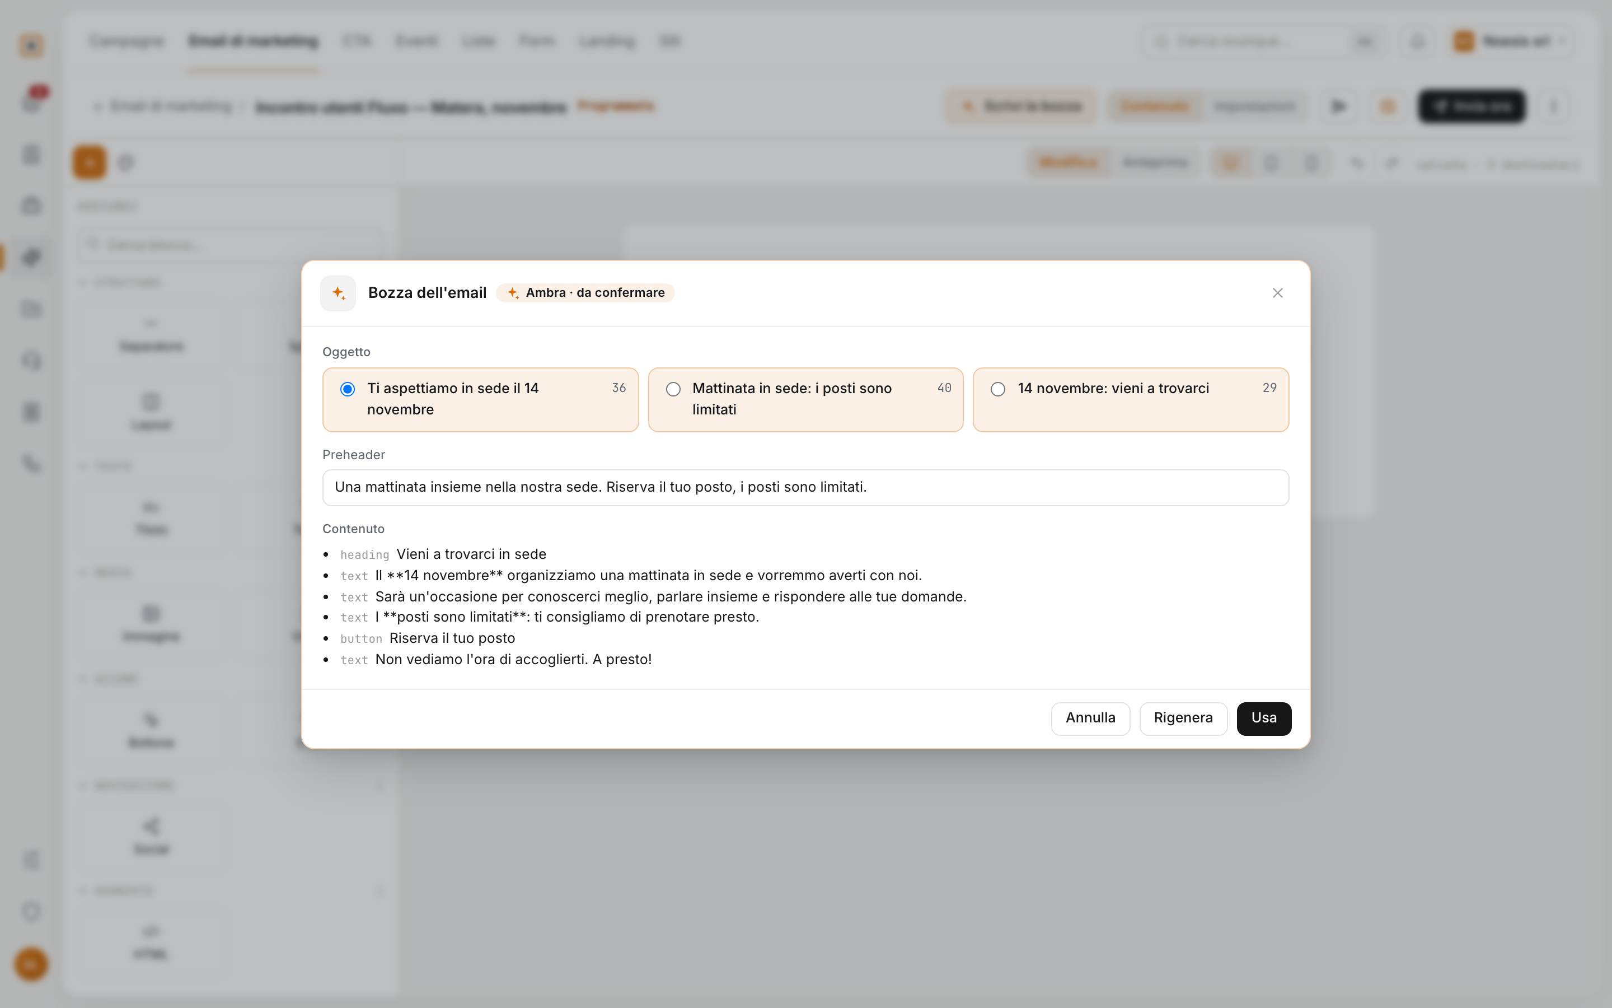1612x1008 pixels.
Task: Focus the Preheader text field
Action: click(805, 487)
